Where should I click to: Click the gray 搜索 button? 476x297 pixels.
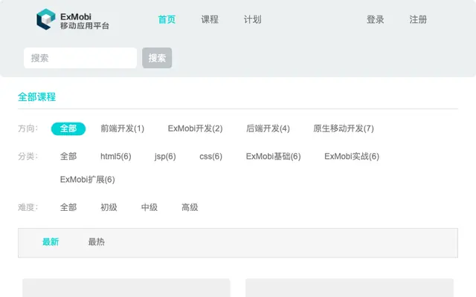[157, 58]
